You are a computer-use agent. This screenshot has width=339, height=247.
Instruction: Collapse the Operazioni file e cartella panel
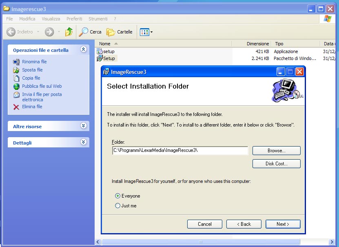84,49
